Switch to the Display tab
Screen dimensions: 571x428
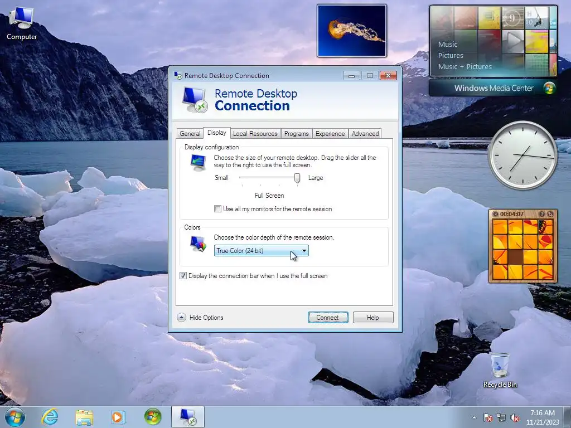click(x=217, y=133)
